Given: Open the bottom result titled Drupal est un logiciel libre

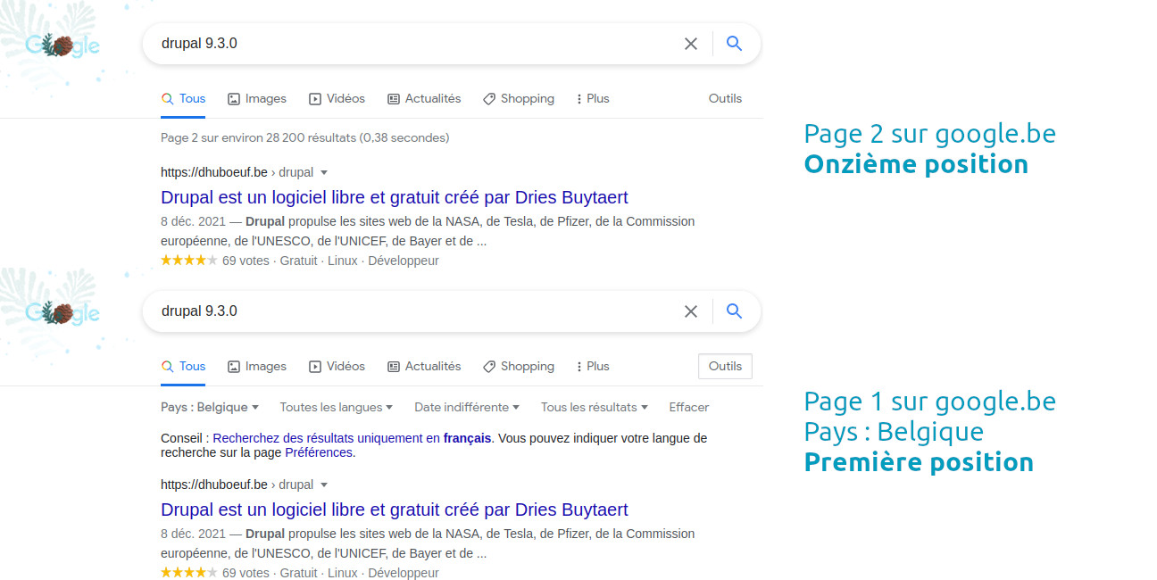Looking at the screenshot, I should (x=395, y=510).
